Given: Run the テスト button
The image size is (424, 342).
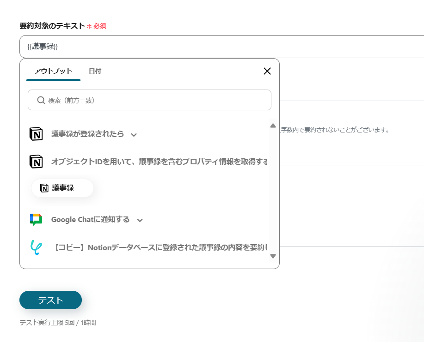Looking at the screenshot, I should pos(50,300).
